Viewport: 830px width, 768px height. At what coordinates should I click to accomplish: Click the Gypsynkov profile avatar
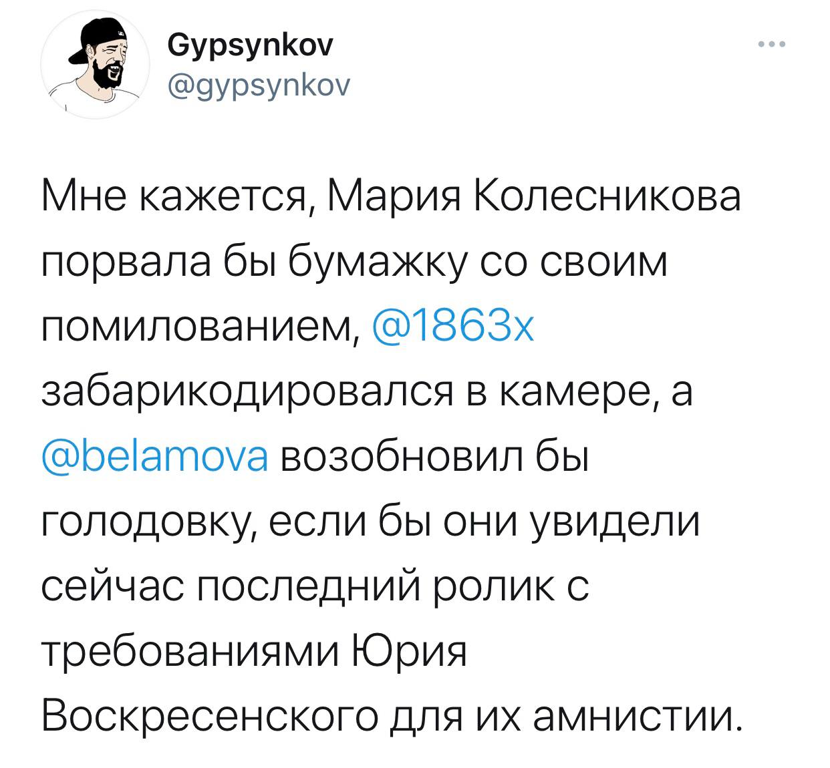coord(96,65)
